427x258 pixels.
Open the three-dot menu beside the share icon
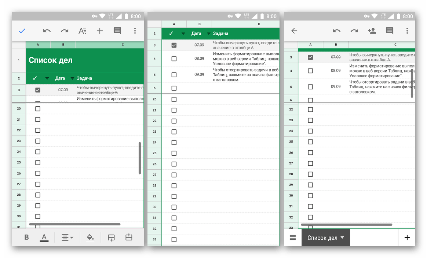(407, 31)
